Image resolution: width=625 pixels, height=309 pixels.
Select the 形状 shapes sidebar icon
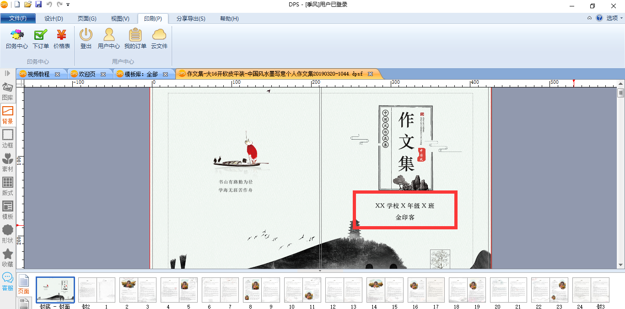click(x=8, y=234)
